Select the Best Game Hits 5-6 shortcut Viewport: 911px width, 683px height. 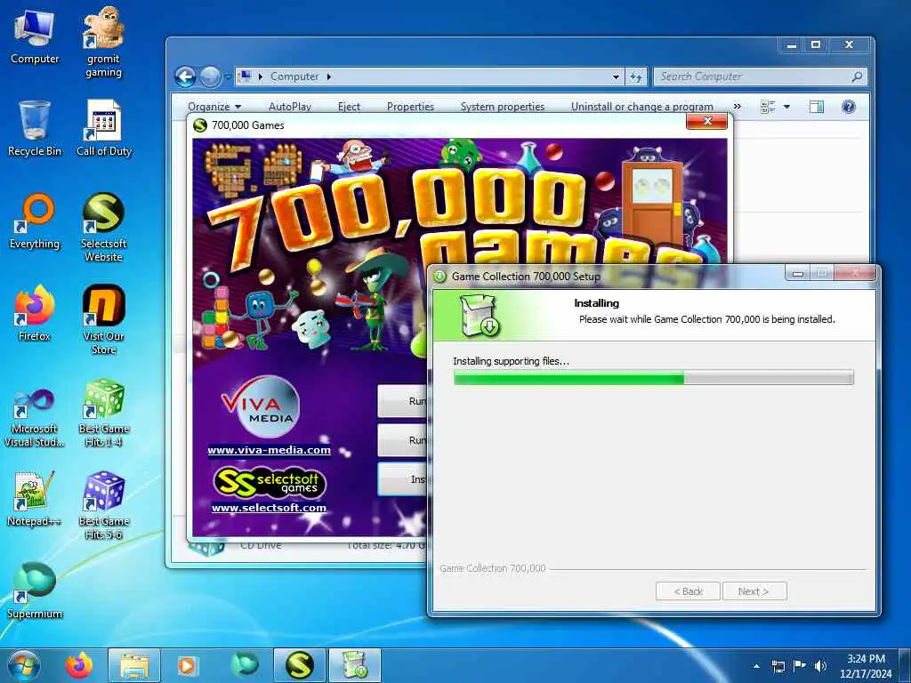[x=103, y=505]
